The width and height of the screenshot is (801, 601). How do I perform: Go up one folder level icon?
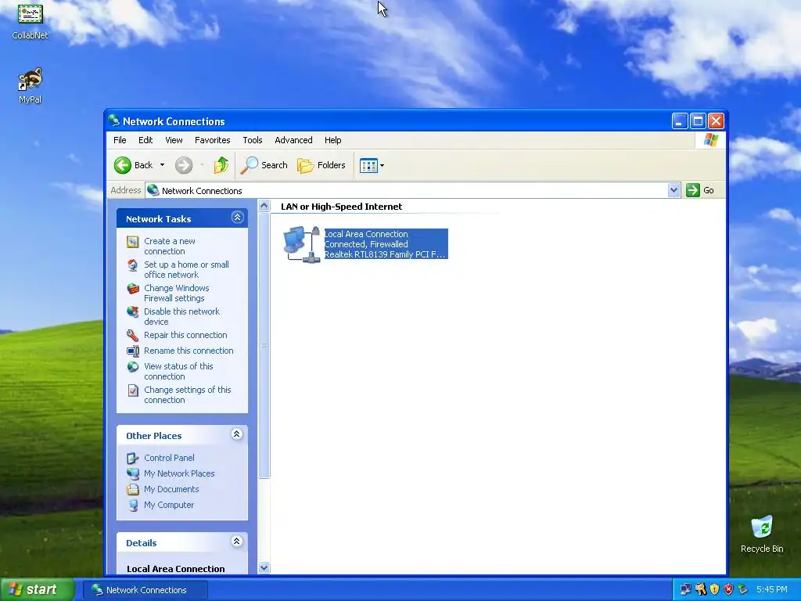[x=221, y=165]
